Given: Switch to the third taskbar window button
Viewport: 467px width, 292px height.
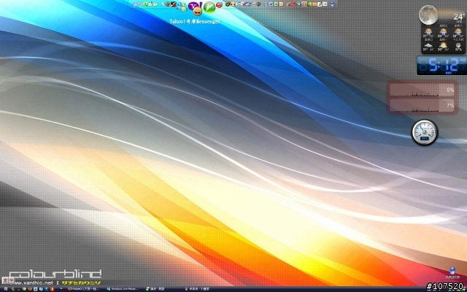Looking at the screenshot, I should 155,289.
